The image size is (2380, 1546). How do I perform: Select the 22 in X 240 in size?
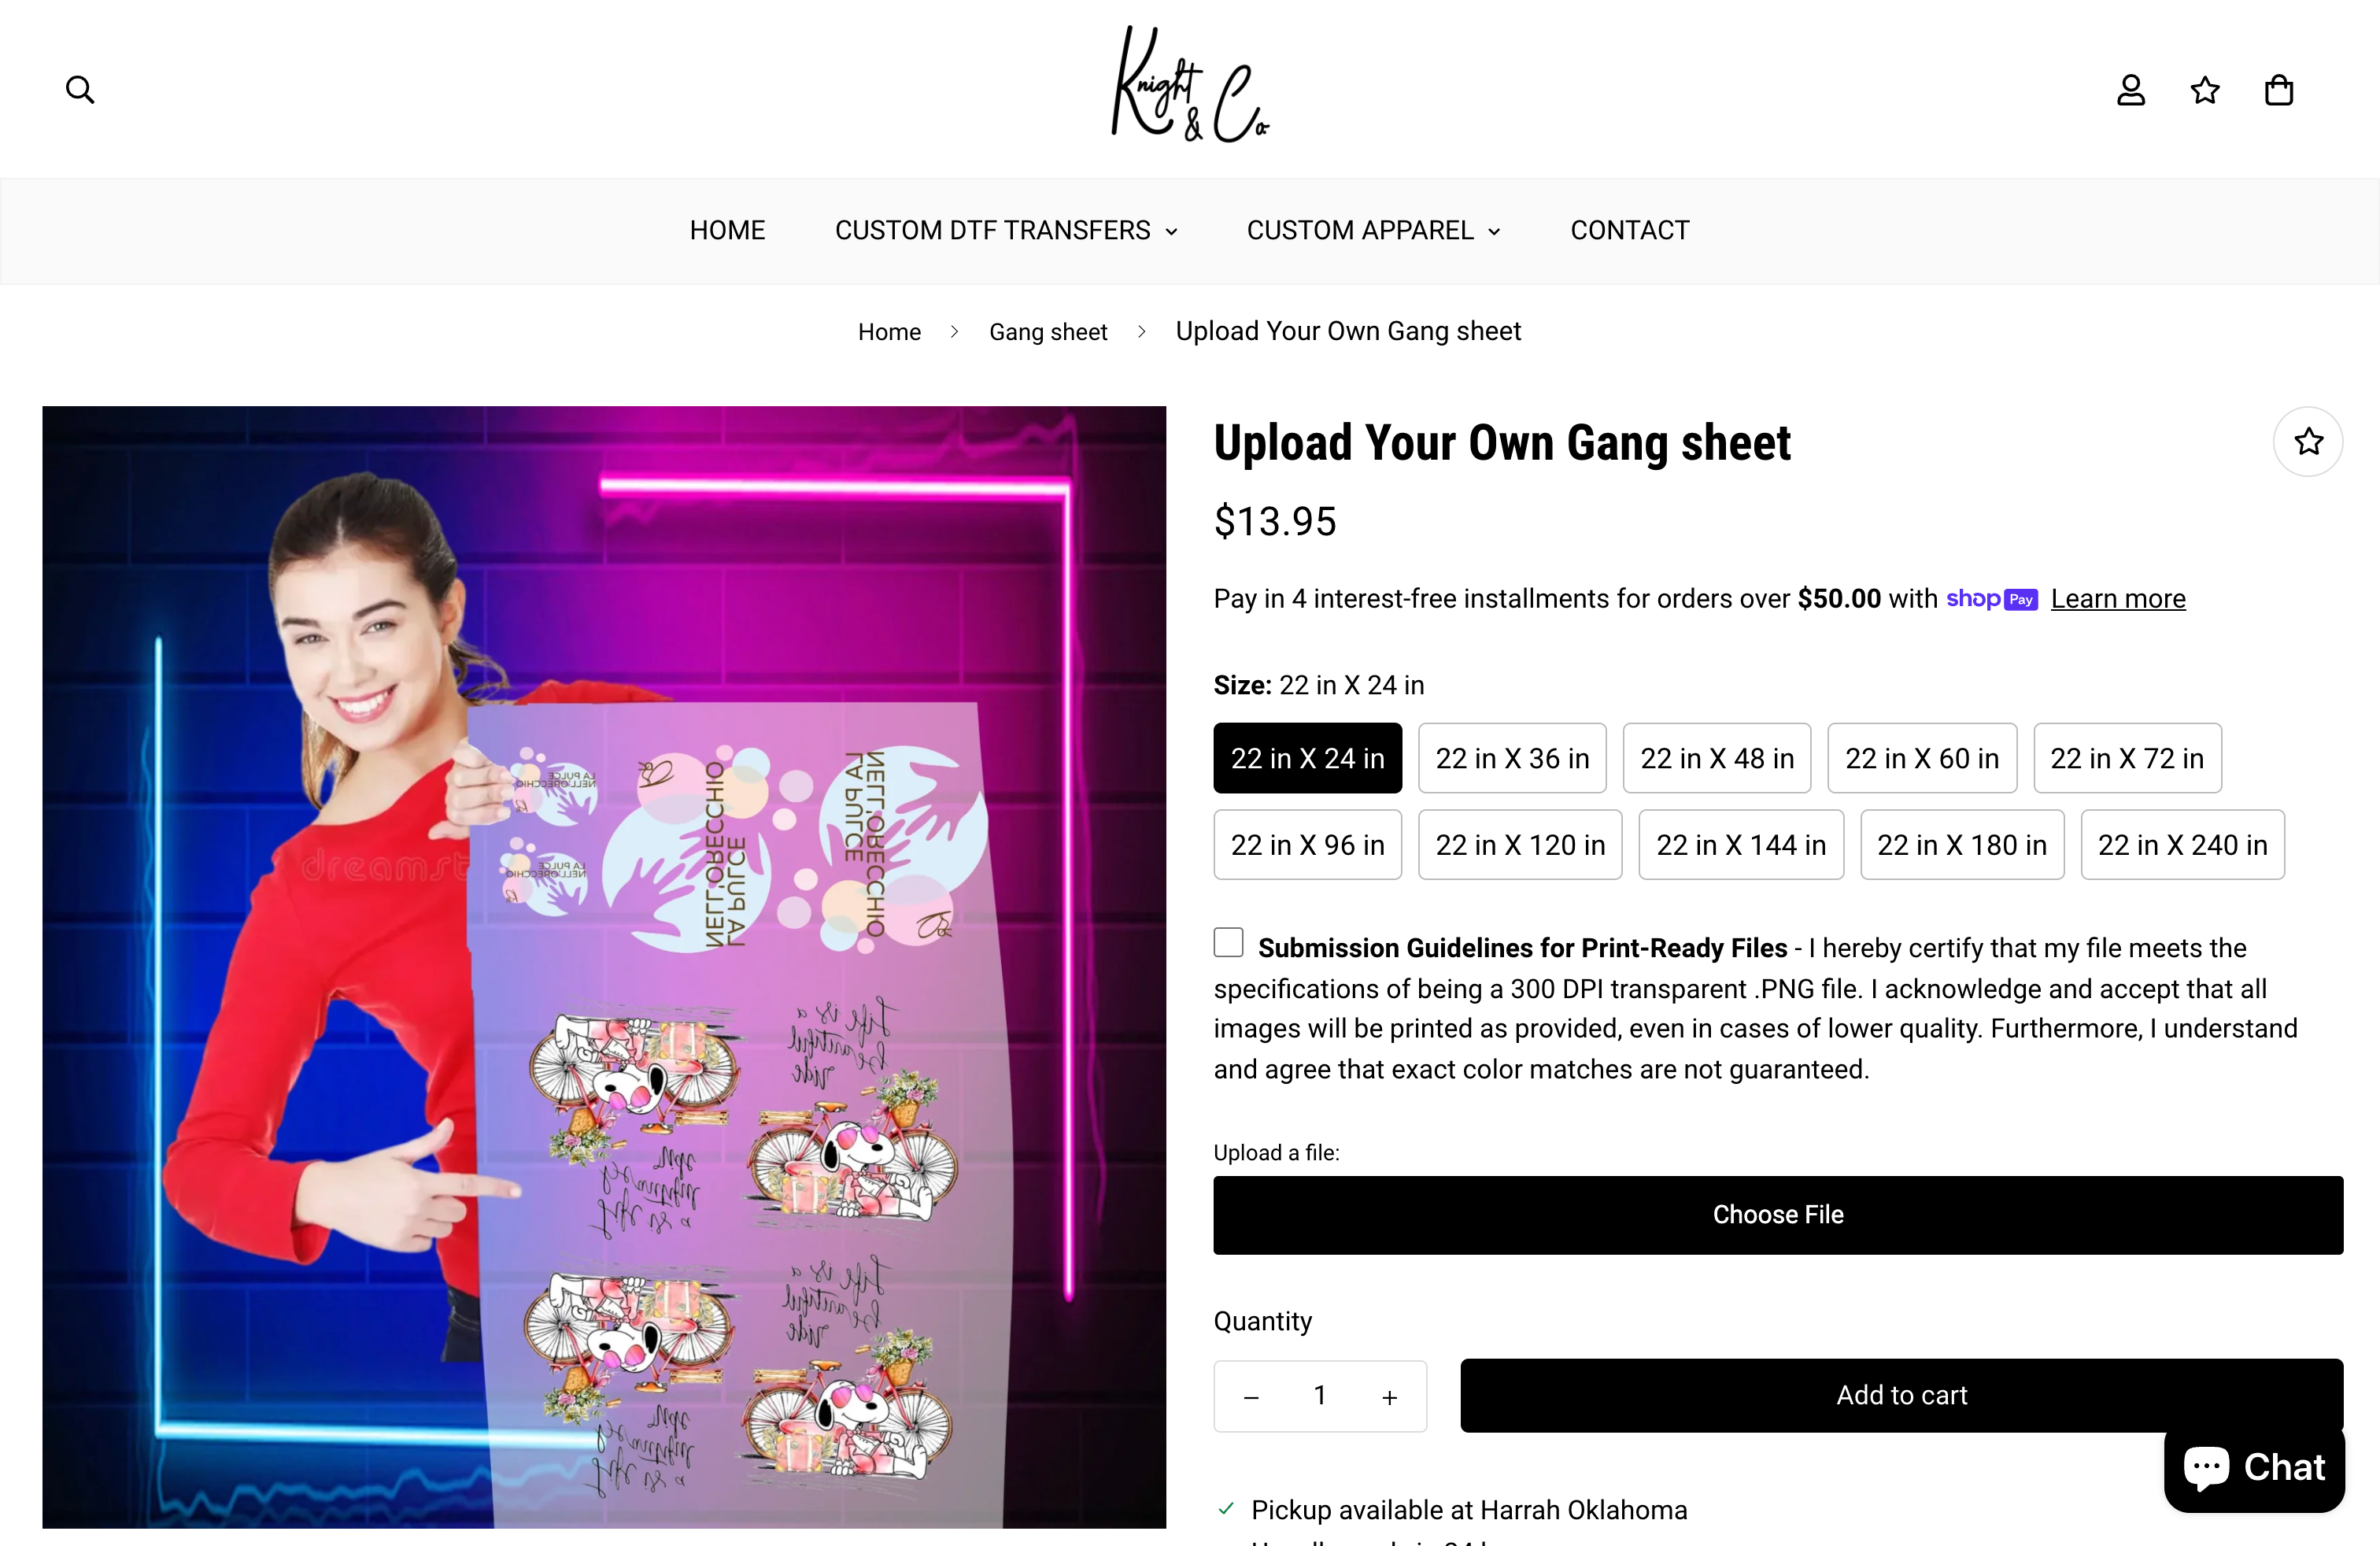2182,845
